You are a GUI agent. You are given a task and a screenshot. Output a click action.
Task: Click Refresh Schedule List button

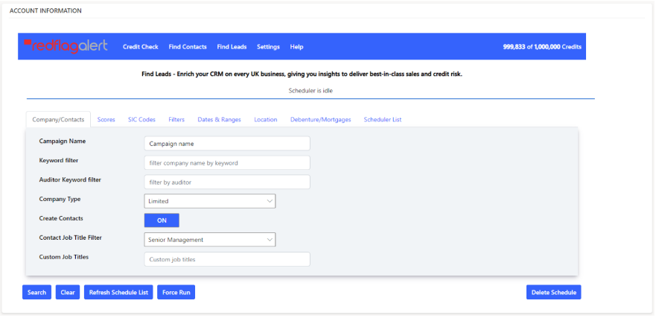click(119, 293)
